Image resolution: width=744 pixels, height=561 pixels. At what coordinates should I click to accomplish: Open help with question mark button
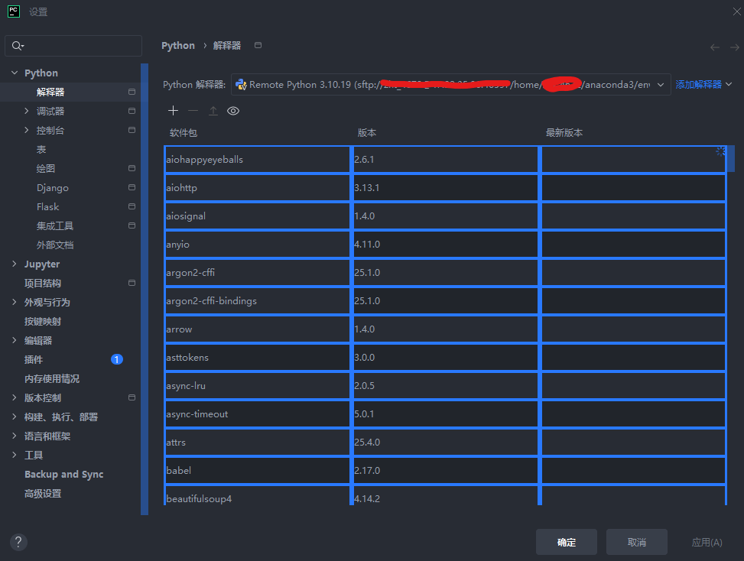(x=18, y=542)
